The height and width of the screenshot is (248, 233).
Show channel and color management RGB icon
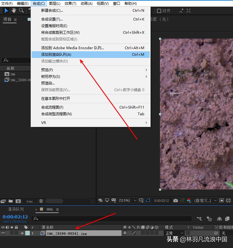point(189,201)
